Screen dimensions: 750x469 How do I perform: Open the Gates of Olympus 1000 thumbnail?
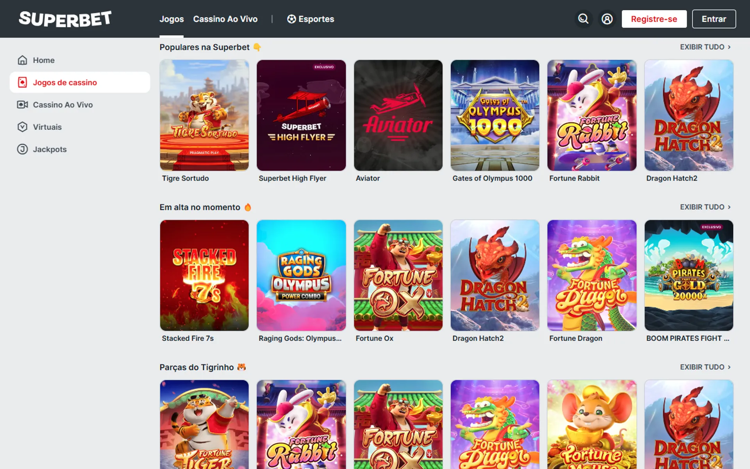[495, 115]
